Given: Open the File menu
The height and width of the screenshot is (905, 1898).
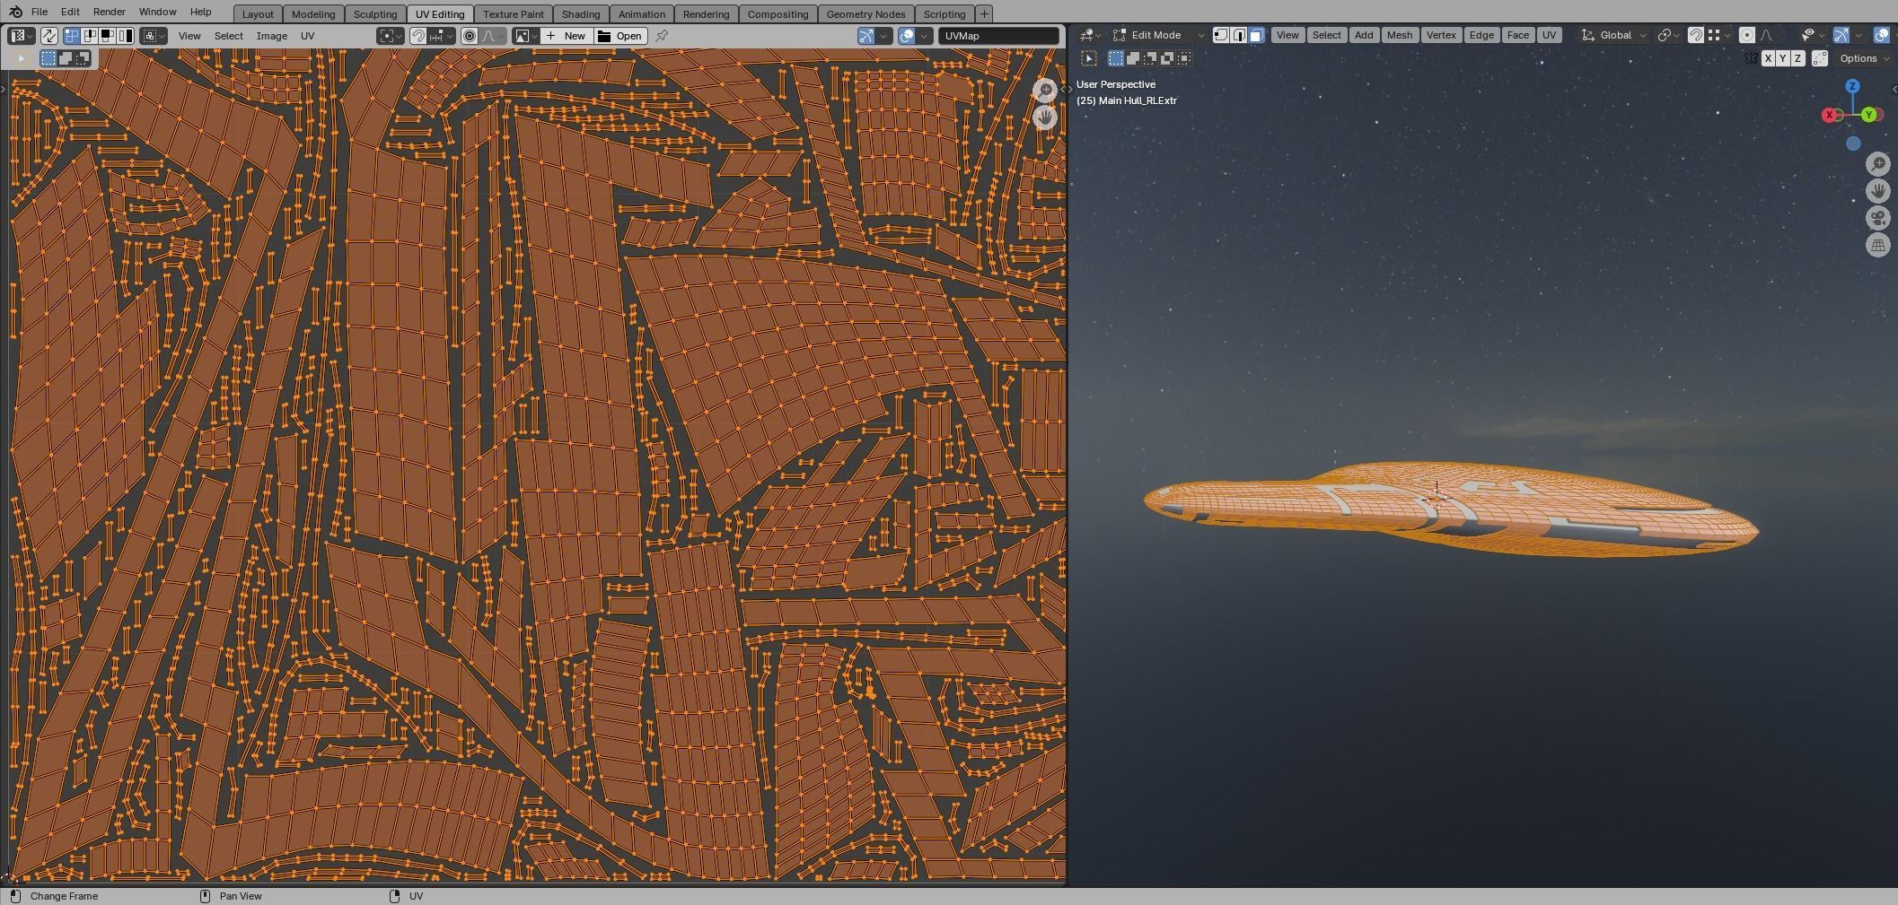Looking at the screenshot, I should (40, 12).
